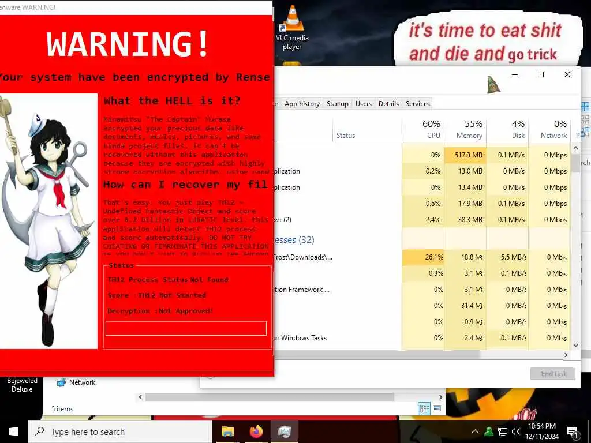Click the 2.4% CPU cell

(x=423, y=220)
